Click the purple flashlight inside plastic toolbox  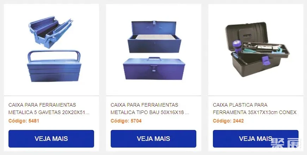point(237,46)
